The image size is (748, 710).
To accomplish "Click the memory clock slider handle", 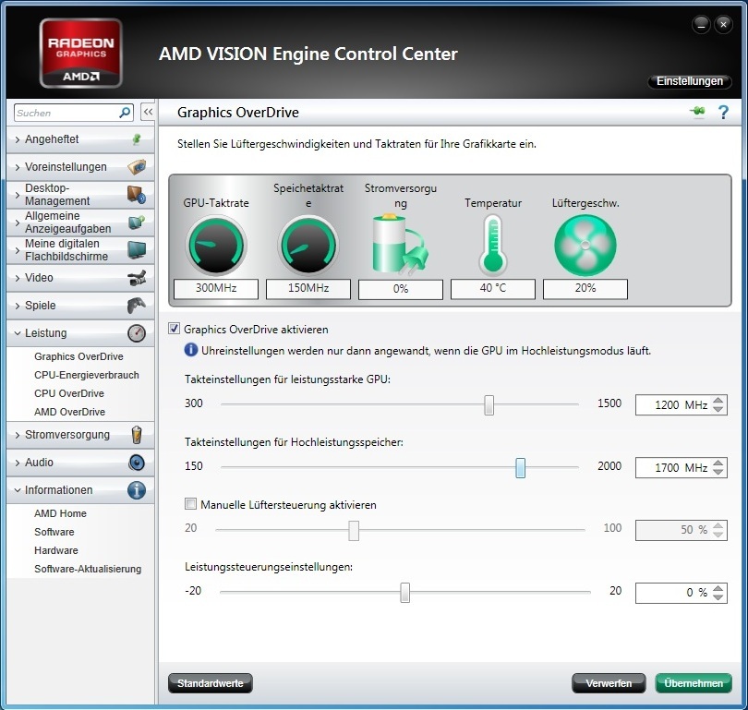I will click(521, 468).
